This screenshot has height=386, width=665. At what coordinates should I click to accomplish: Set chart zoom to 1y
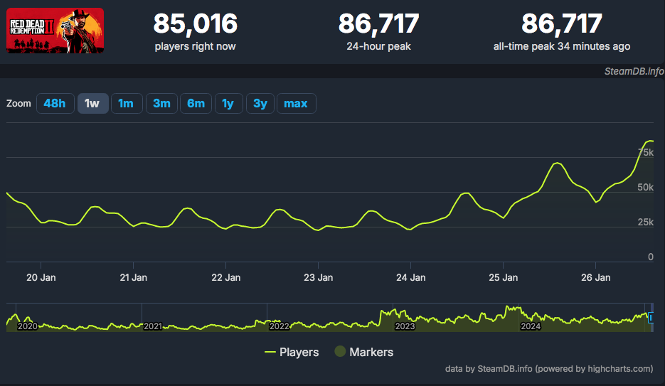coord(228,103)
